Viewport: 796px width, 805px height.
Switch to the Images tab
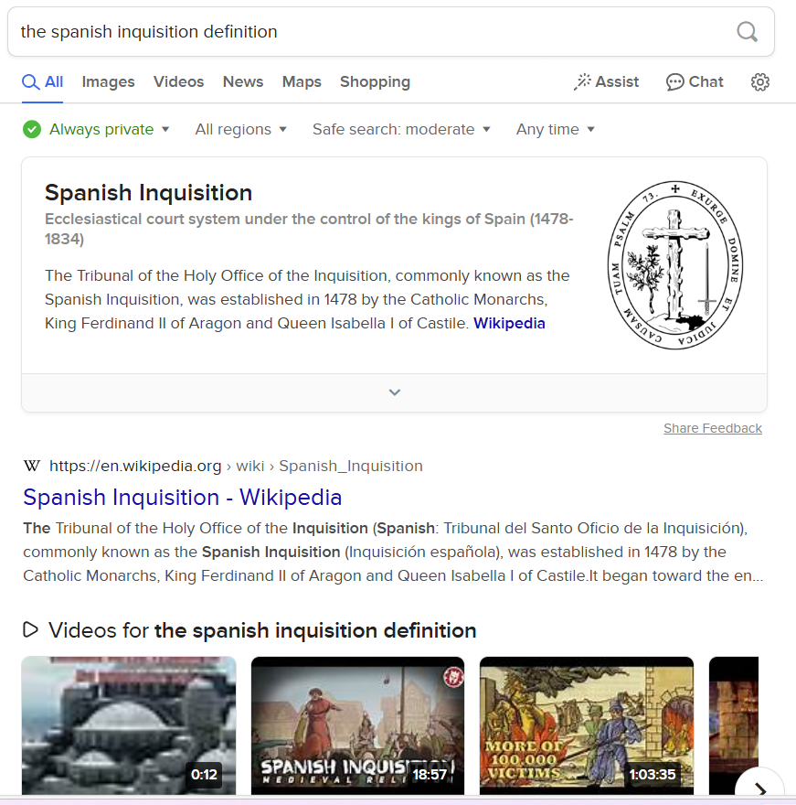click(x=108, y=82)
